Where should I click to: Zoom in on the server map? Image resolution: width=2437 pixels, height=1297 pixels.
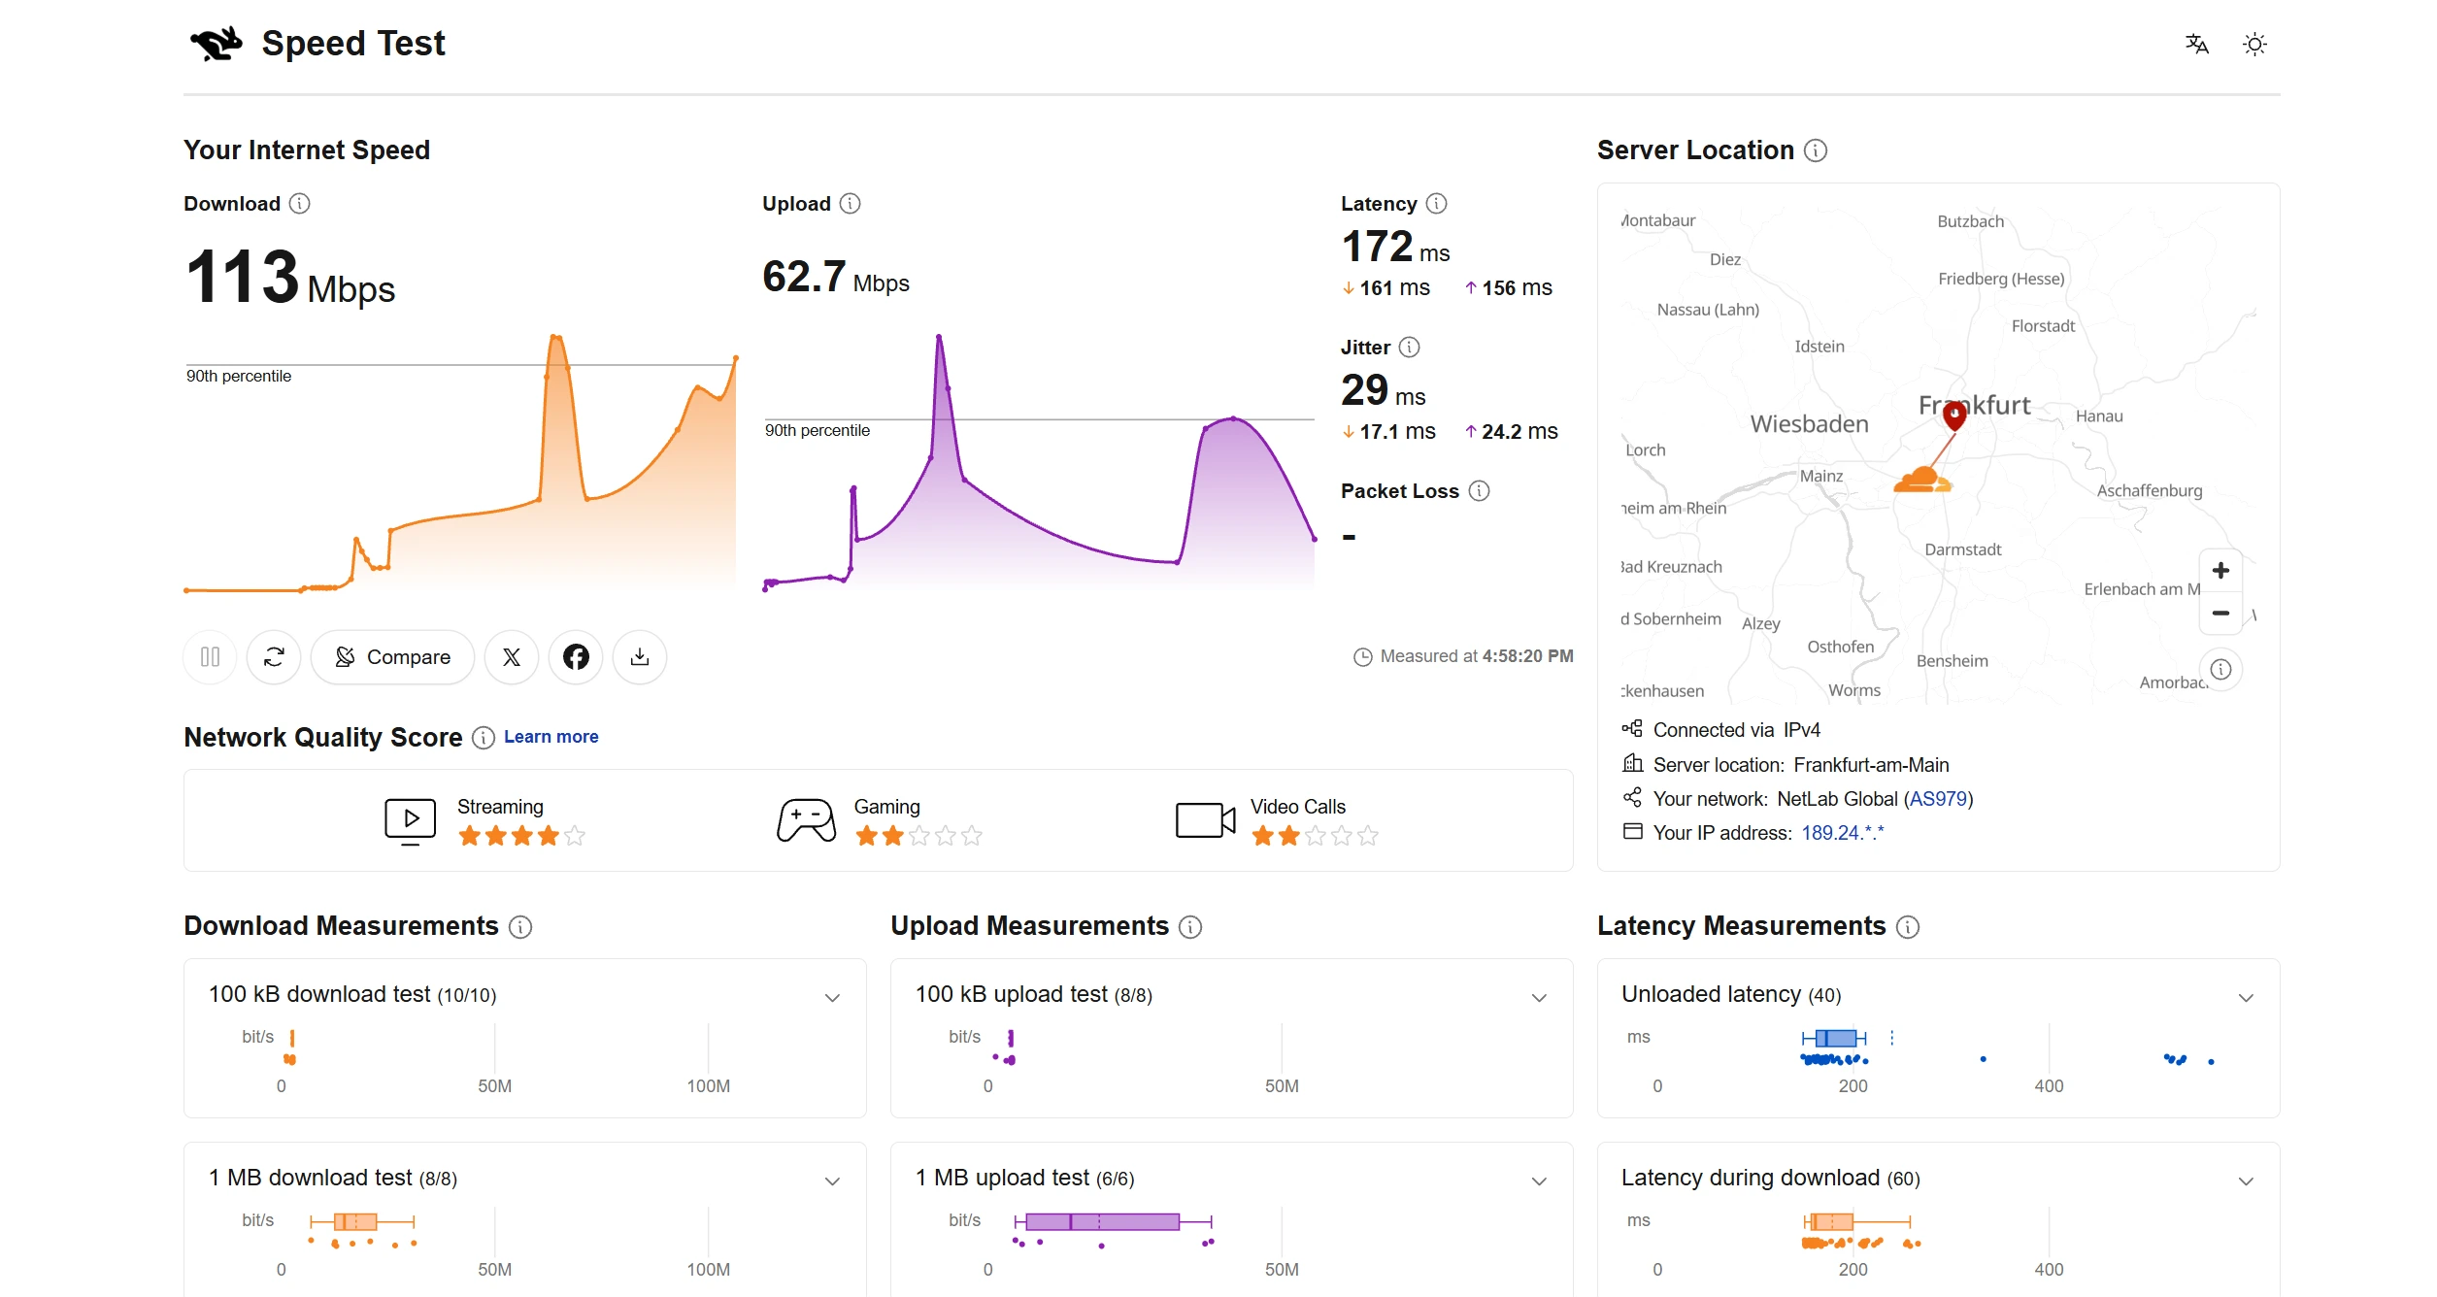[2220, 571]
